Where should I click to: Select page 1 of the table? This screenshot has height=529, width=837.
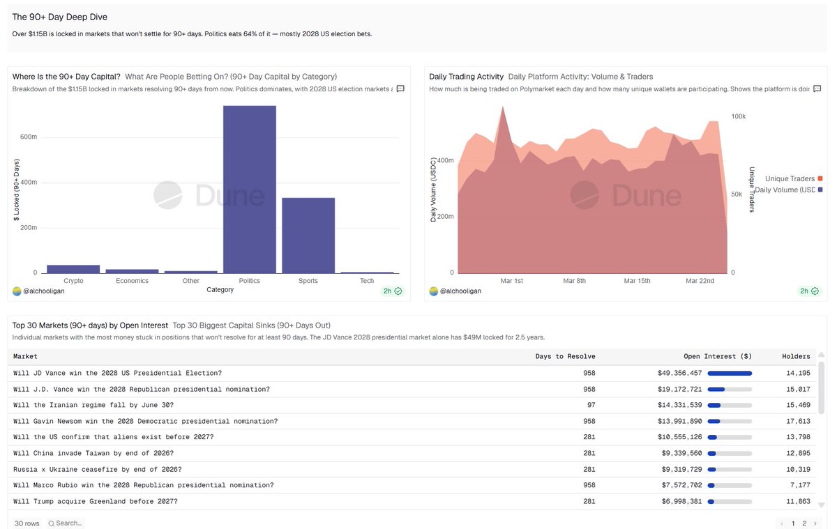point(793,523)
